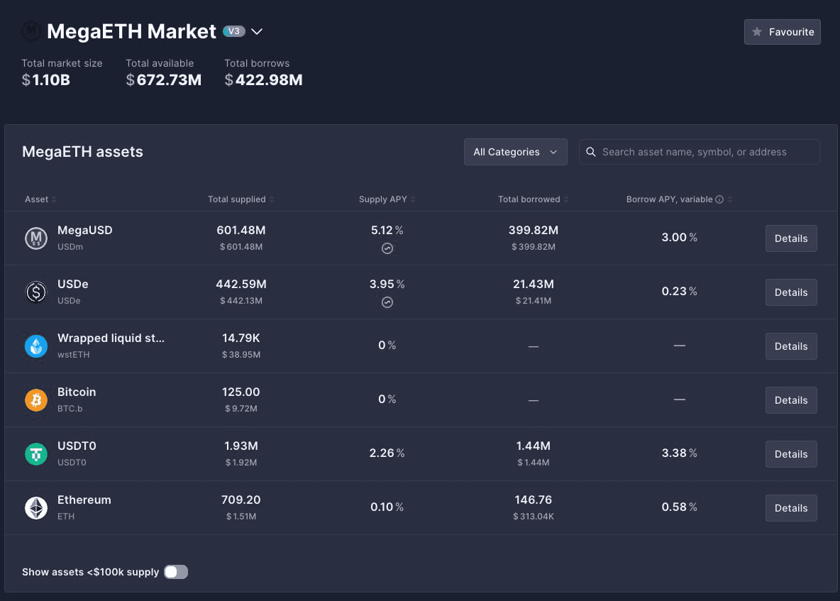The height and width of the screenshot is (601, 840).
Task: Click the 14.79K total supplied value
Action: point(241,338)
